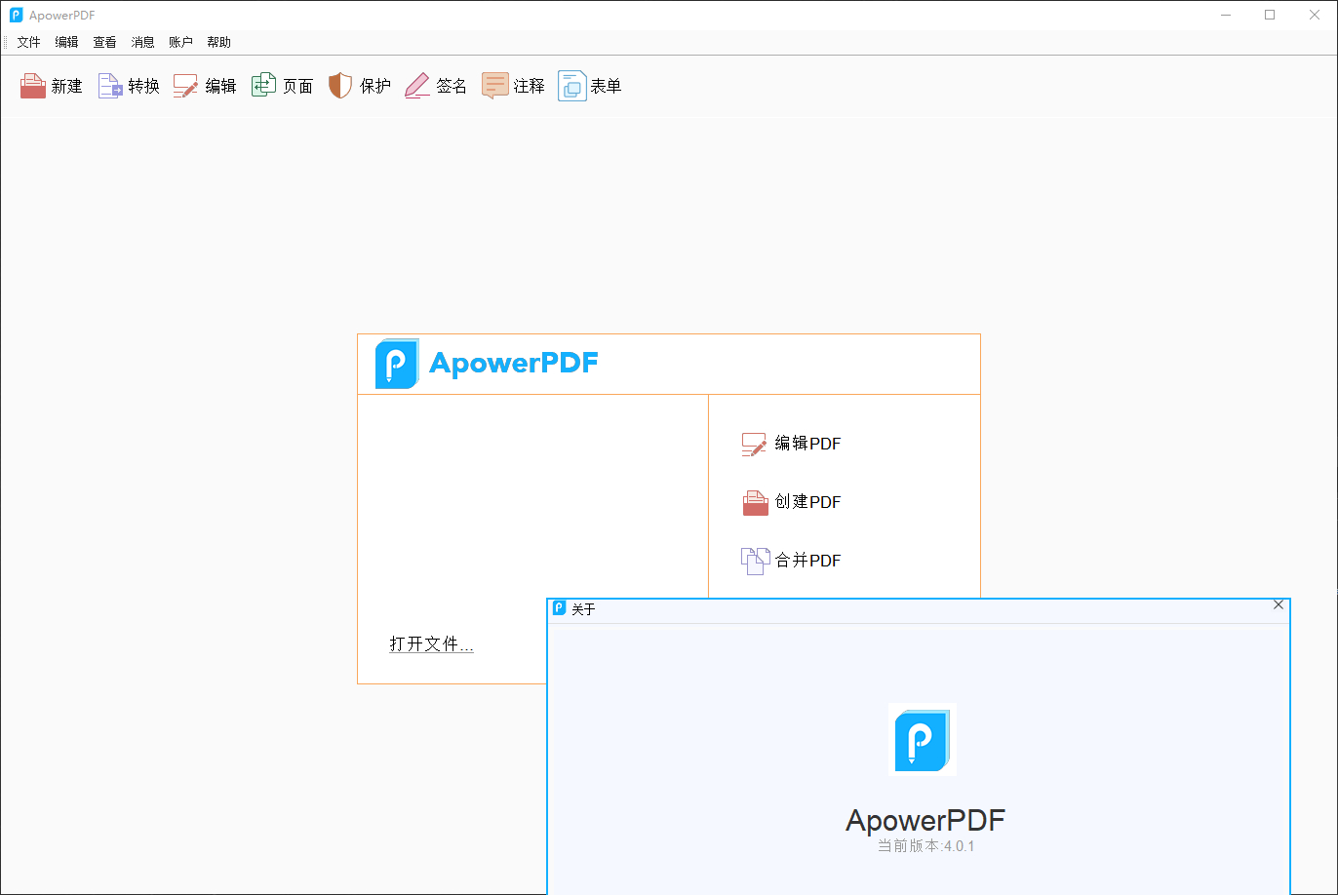This screenshot has height=895, width=1338.
Task: Close the 关于 (About) dialog
Action: pyautogui.click(x=1279, y=605)
